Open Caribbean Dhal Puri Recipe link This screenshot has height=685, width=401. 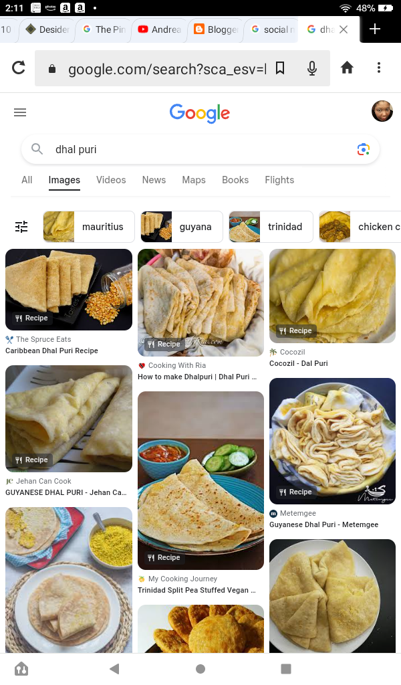point(51,351)
